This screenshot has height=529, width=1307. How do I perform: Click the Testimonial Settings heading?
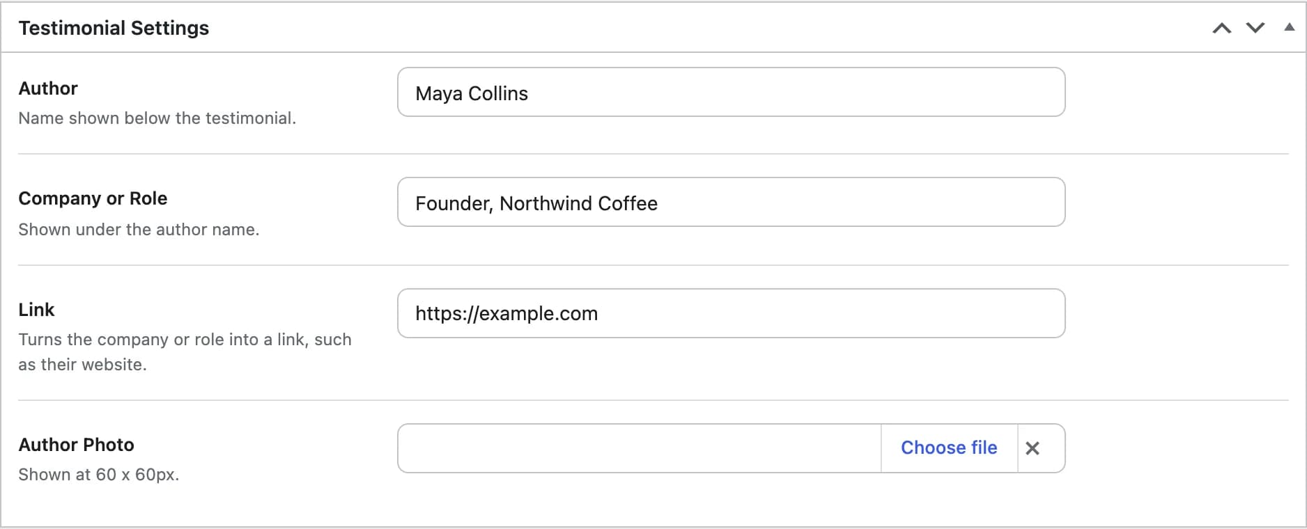pos(114,28)
